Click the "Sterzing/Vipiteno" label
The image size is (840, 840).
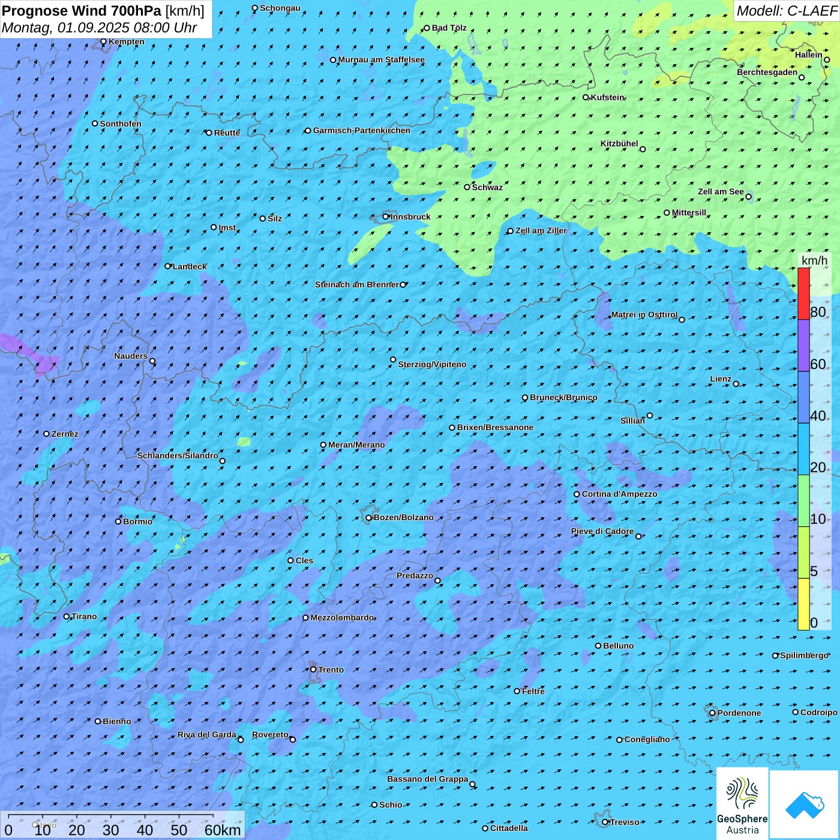tap(432, 364)
